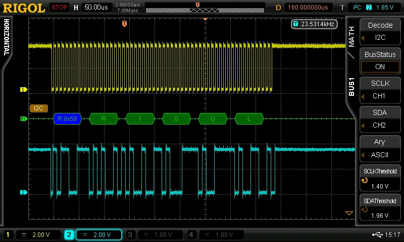The image size is (404, 242).
Task: Select channel 2 button in bottom bar
Action: pyautogui.click(x=69, y=234)
